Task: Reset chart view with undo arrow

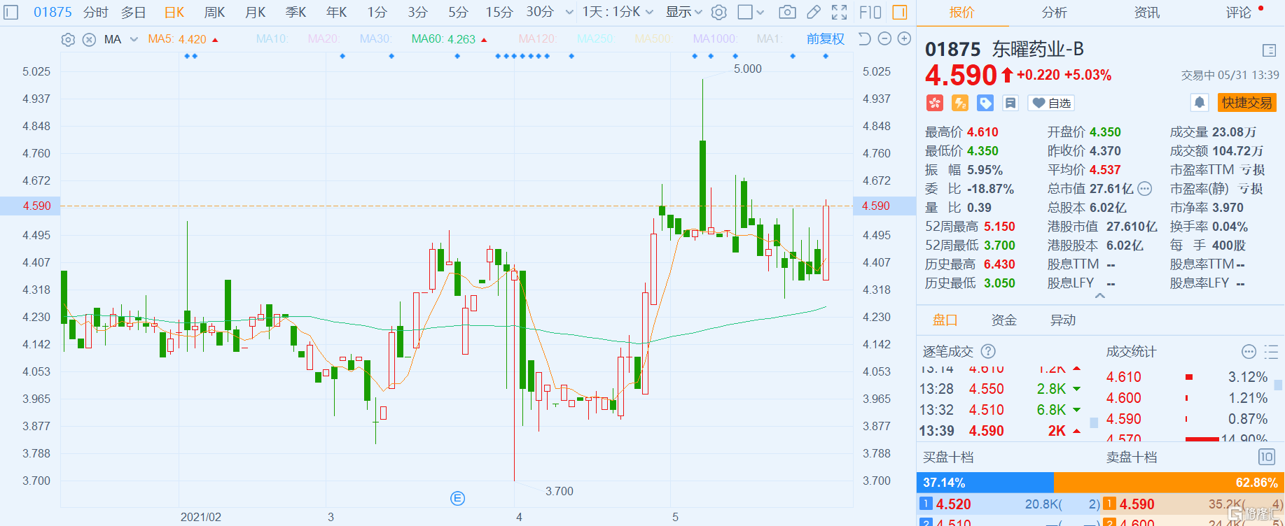Action: pyautogui.click(x=865, y=39)
